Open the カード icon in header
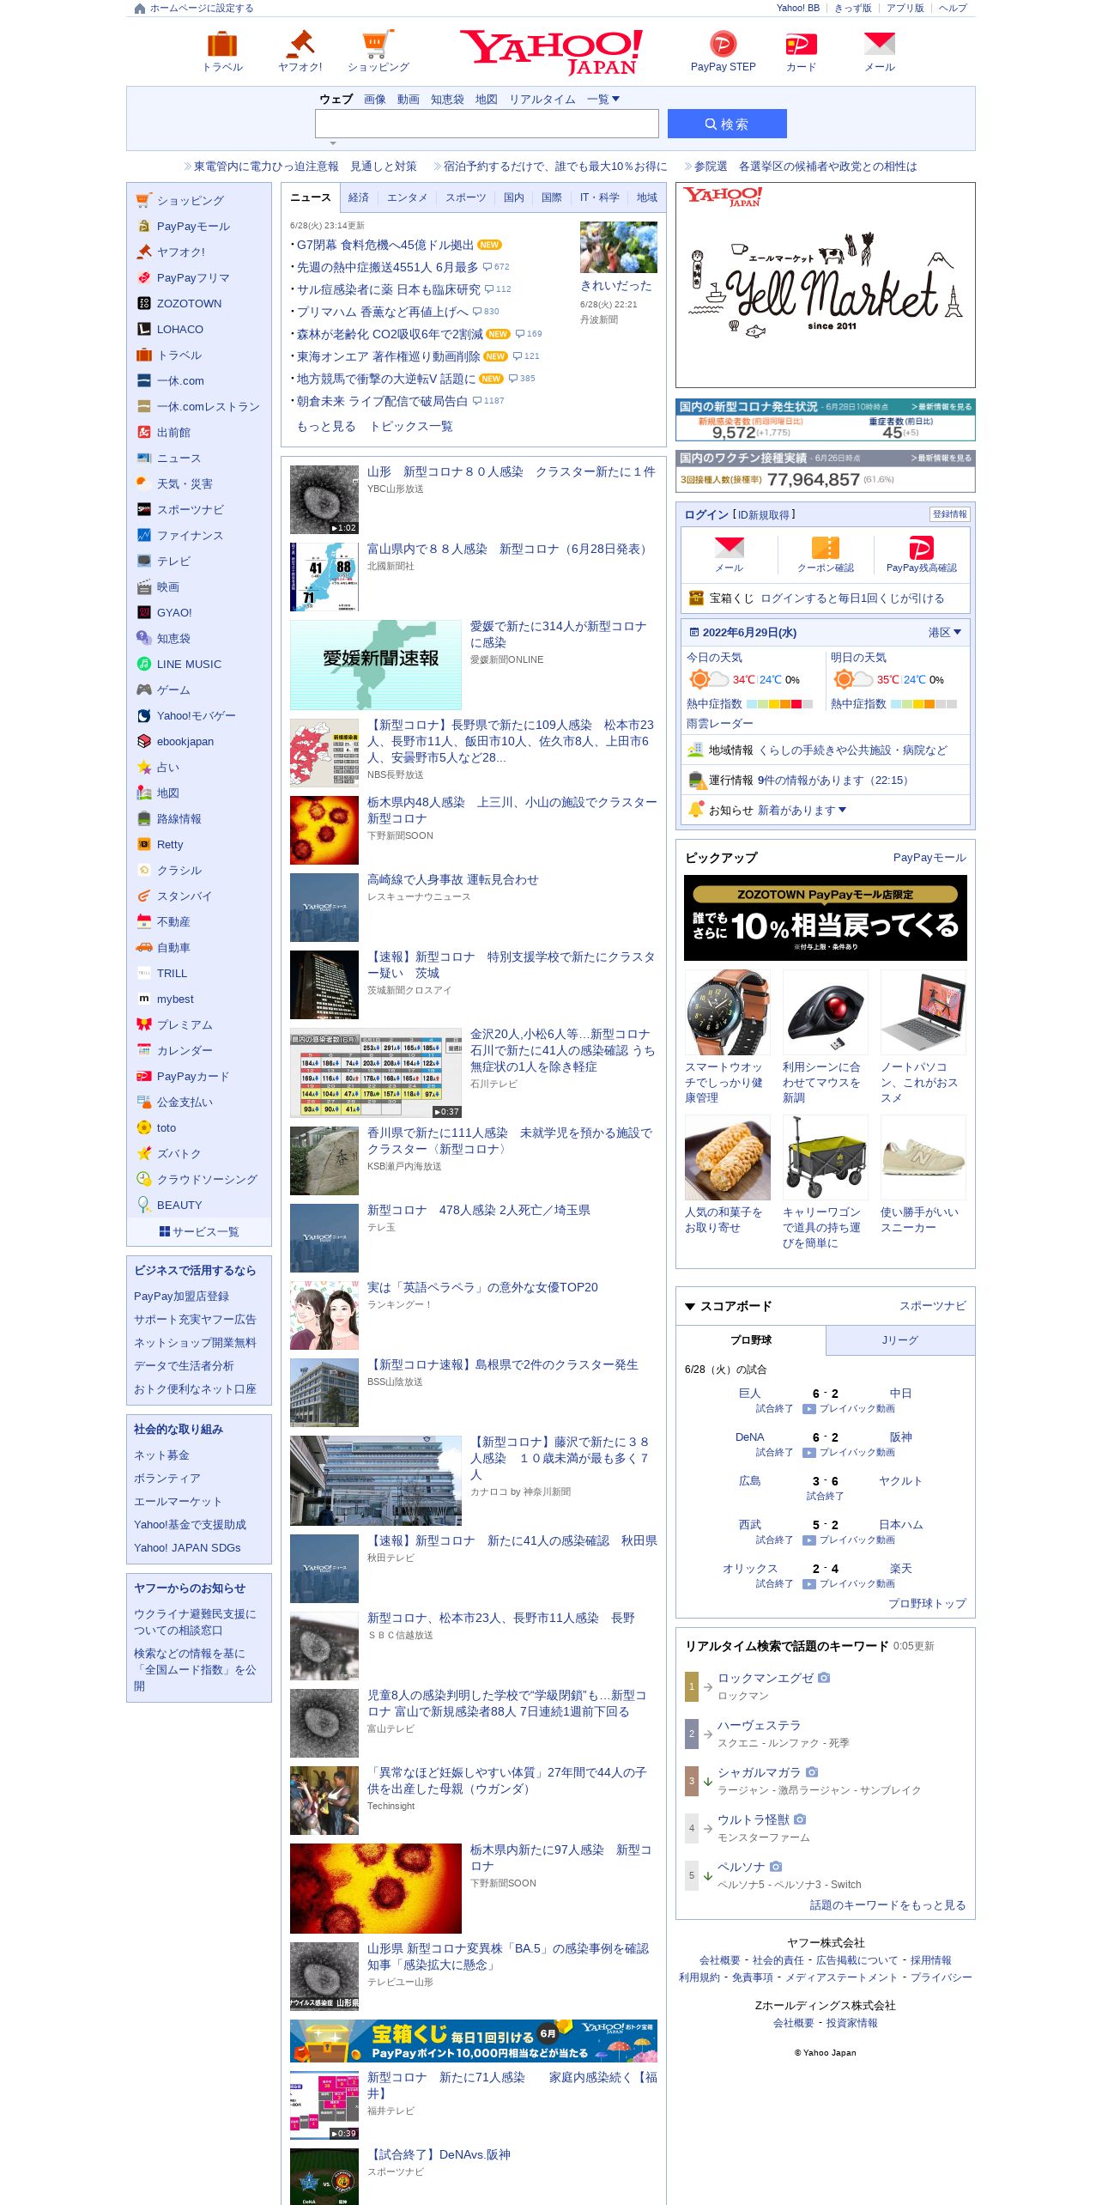 (x=801, y=44)
